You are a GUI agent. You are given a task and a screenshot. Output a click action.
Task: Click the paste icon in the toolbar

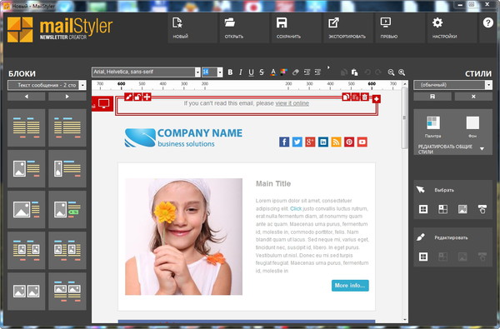click(355, 72)
